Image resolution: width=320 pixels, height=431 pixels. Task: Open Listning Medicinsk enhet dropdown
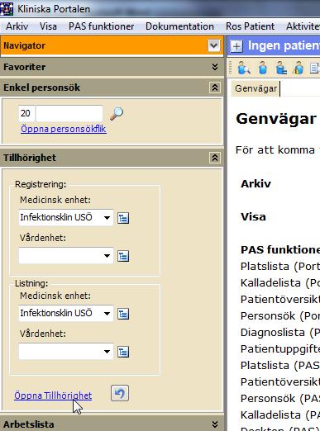click(107, 313)
